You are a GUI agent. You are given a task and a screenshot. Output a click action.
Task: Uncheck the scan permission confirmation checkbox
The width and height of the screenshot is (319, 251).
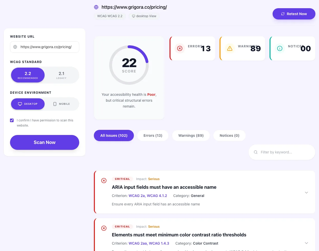point(12,120)
